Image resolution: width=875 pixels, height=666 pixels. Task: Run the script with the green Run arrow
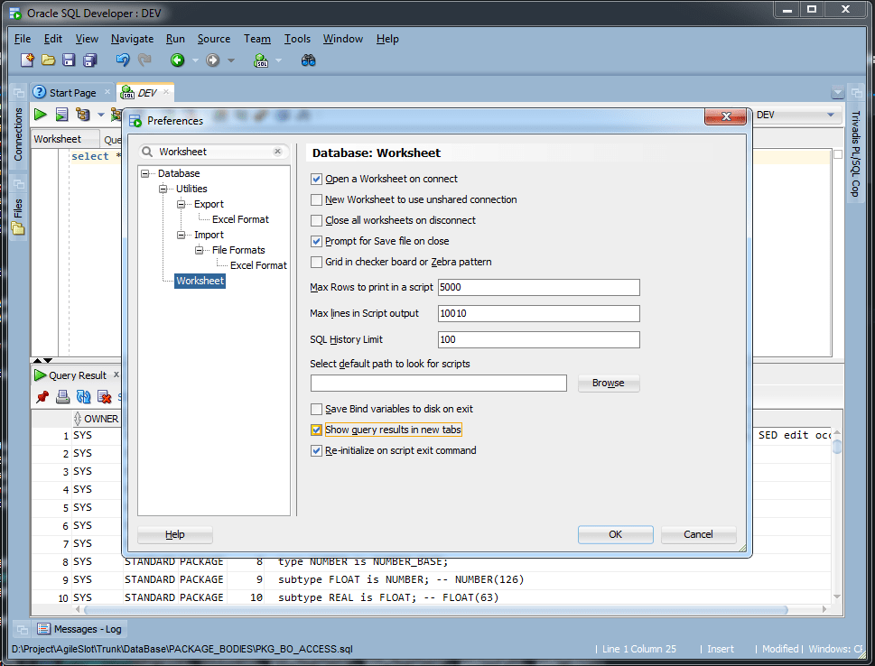(x=40, y=115)
